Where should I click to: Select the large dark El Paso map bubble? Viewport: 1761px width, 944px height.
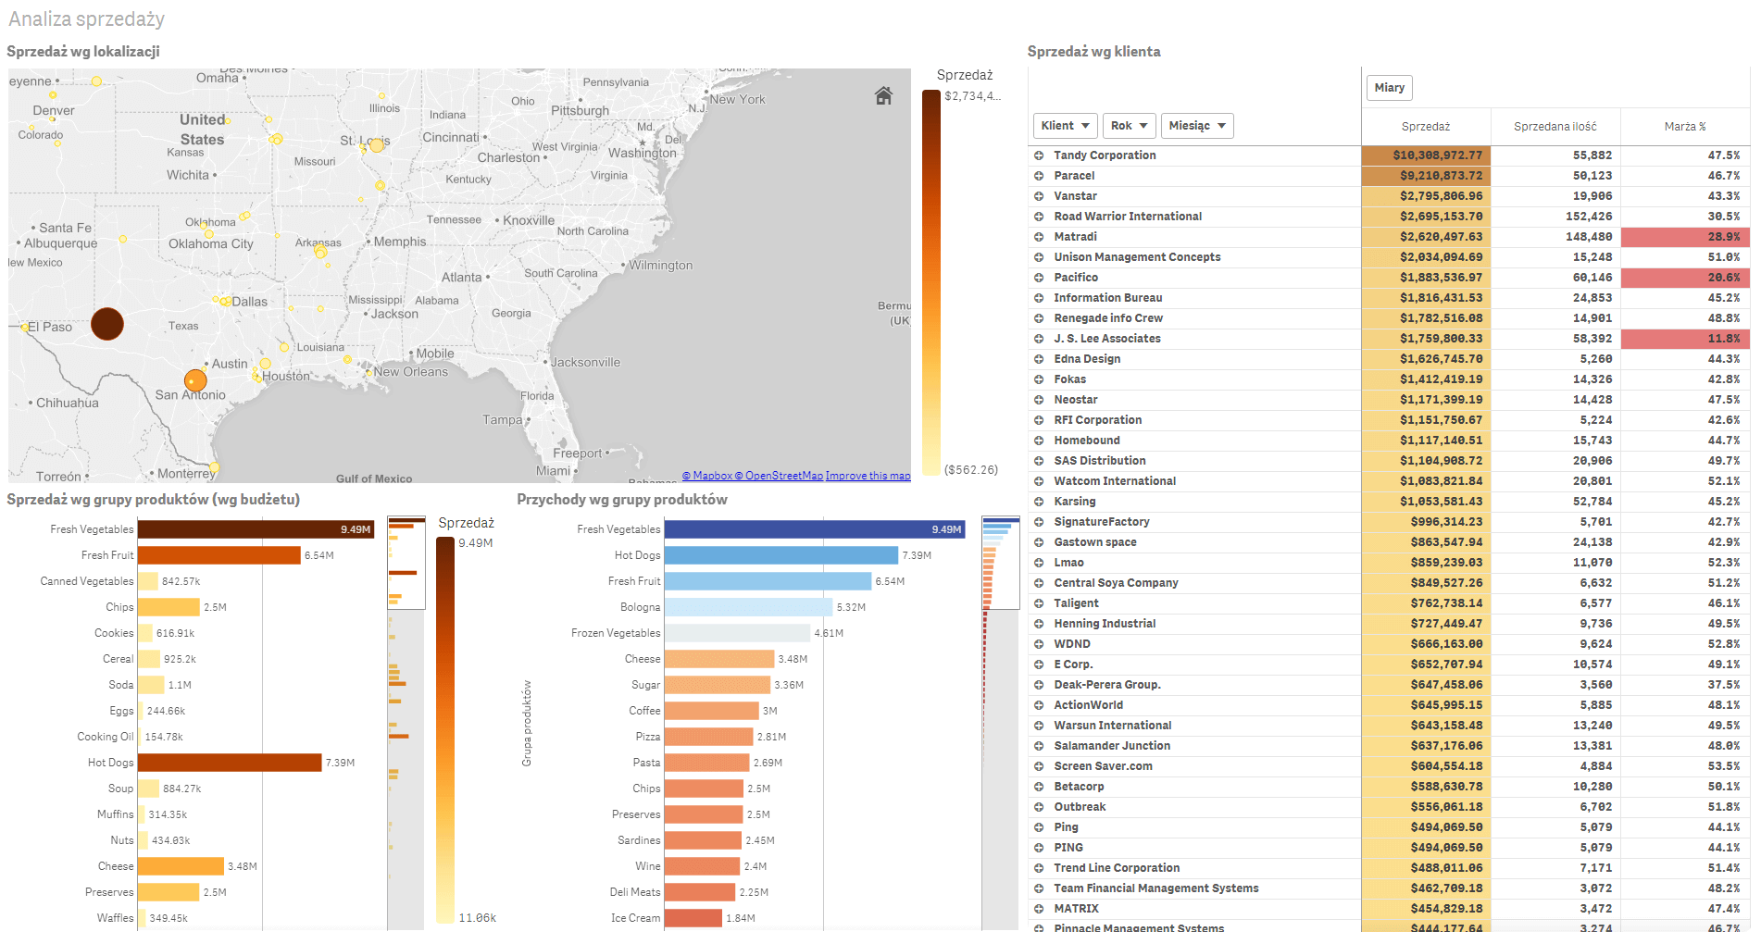coord(107,324)
